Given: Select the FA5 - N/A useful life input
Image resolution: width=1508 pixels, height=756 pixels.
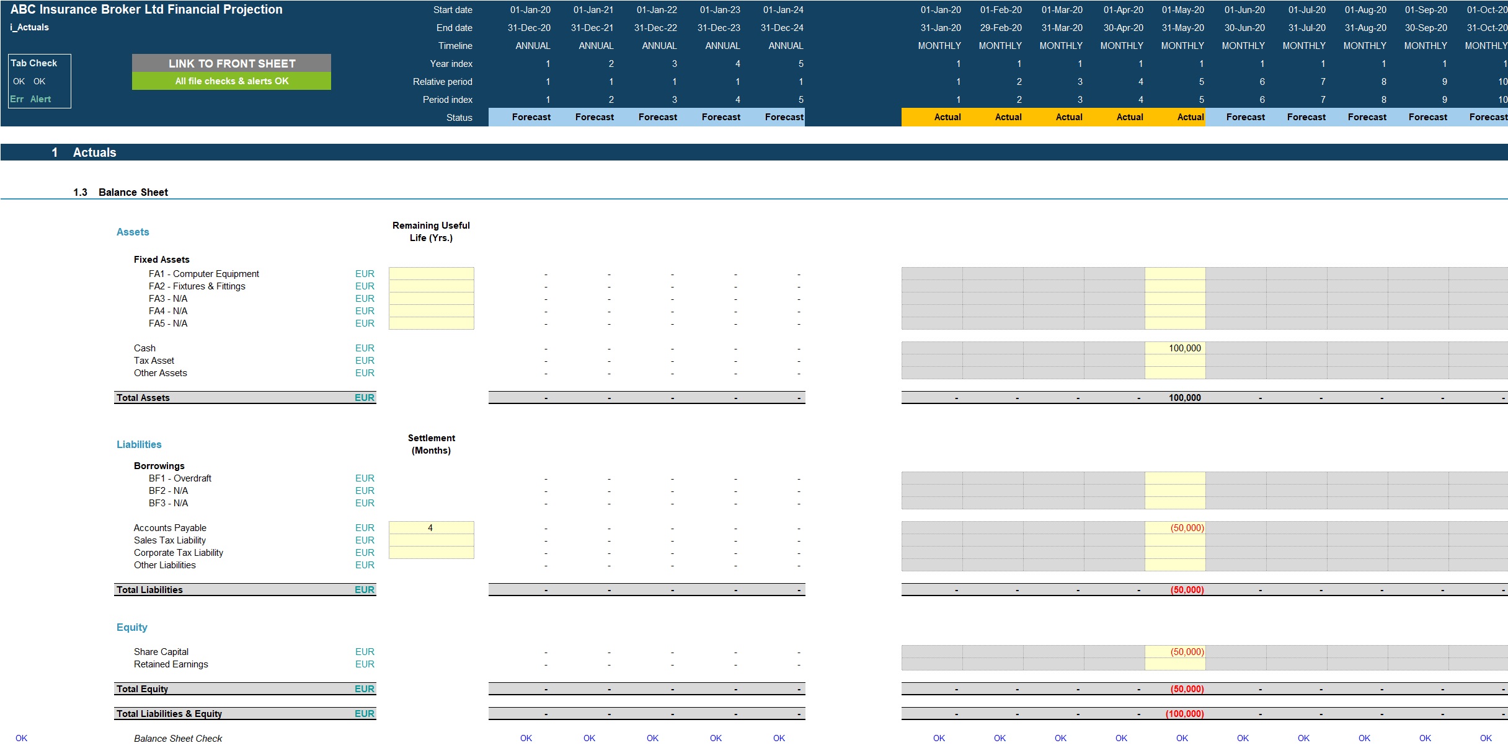Looking at the screenshot, I should pyautogui.click(x=431, y=323).
